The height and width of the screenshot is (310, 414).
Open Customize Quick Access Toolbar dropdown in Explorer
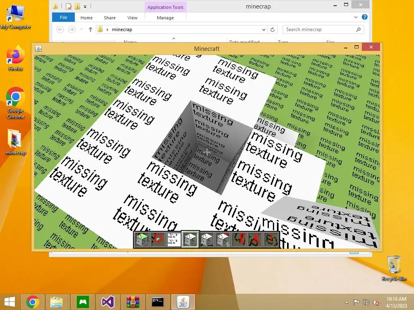click(x=85, y=6)
